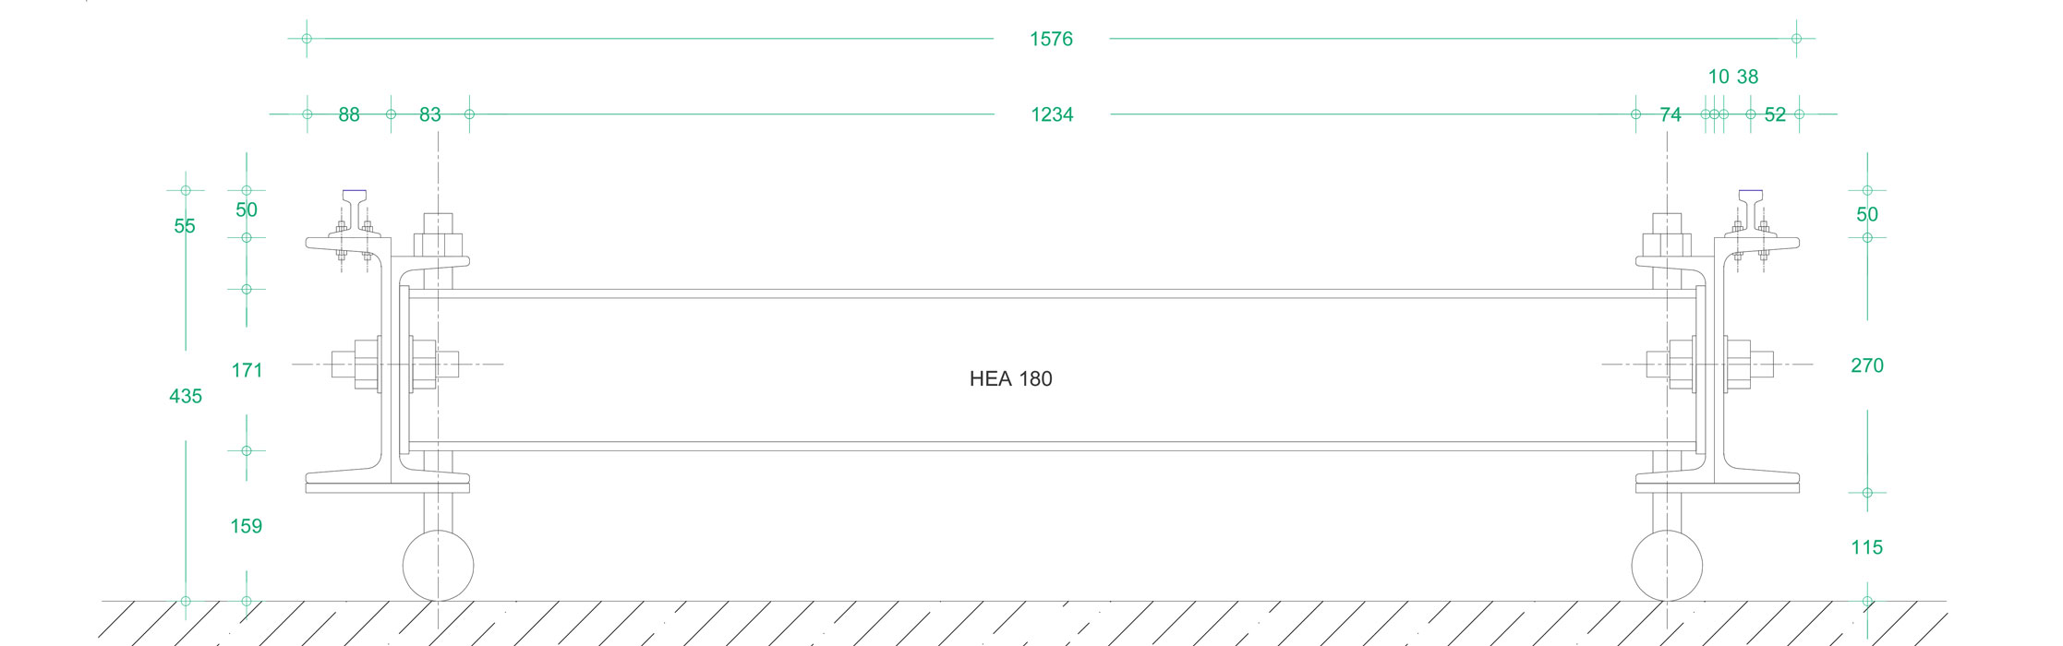This screenshot has height=646, width=2063.
Task: Click the 115 dimension value
Action: [x=1866, y=547]
